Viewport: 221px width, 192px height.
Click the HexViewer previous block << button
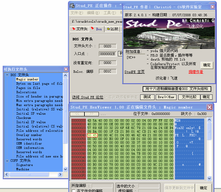(77, 114)
